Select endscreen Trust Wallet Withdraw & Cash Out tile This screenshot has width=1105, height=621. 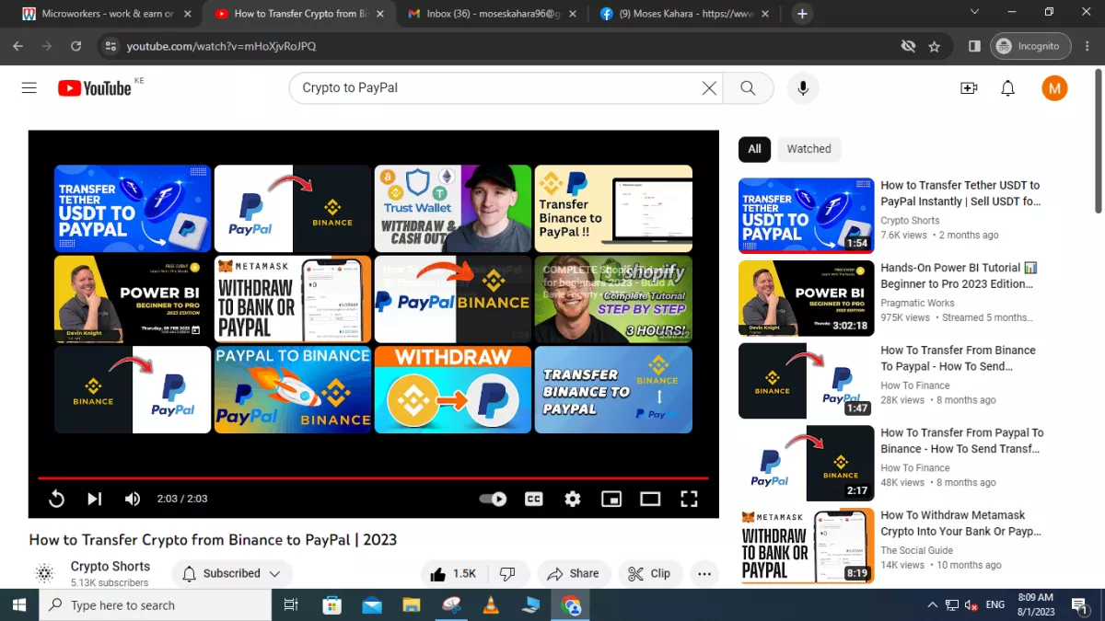(453, 209)
